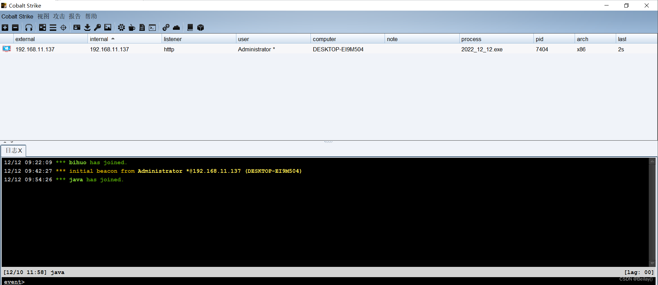Click the beacon computer icon in session row
The height and width of the screenshot is (285, 658).
tap(7, 49)
